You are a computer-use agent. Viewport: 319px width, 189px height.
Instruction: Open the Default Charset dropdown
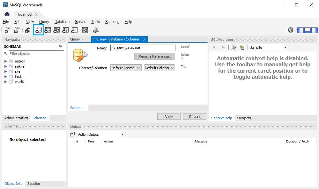coord(126,68)
